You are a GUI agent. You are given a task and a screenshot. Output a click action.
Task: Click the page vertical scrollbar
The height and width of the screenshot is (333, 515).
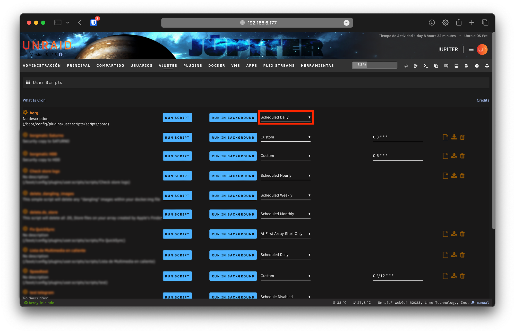coord(493,131)
